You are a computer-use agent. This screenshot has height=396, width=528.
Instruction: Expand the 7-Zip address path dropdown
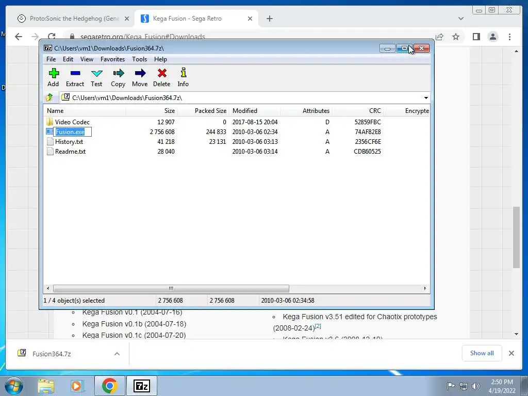(426, 97)
